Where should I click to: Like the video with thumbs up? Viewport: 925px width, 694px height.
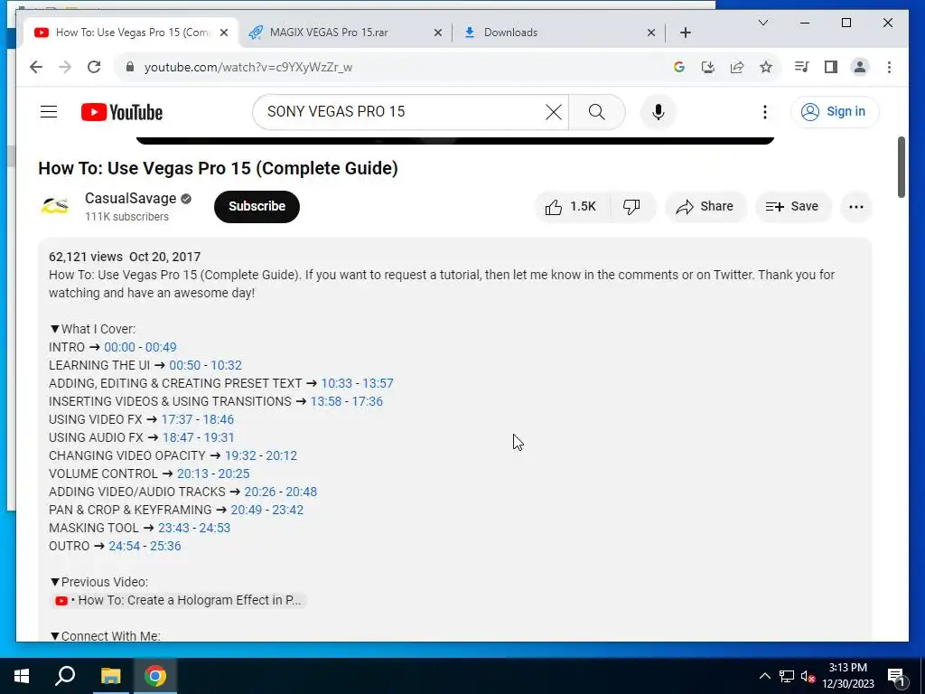coord(571,207)
